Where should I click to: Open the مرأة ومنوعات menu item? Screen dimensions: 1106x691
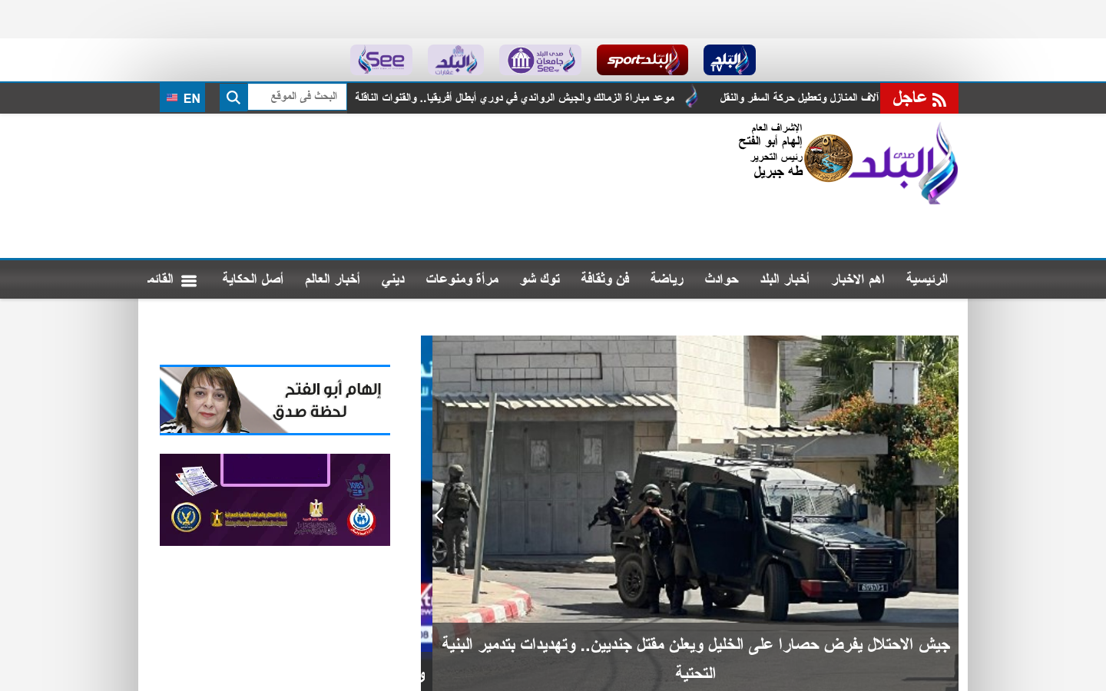point(462,279)
